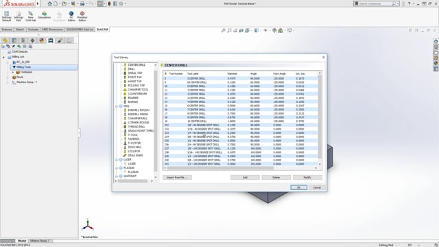
Task: Collapse the PLASMA category in Tool Library
Action: click(117, 167)
